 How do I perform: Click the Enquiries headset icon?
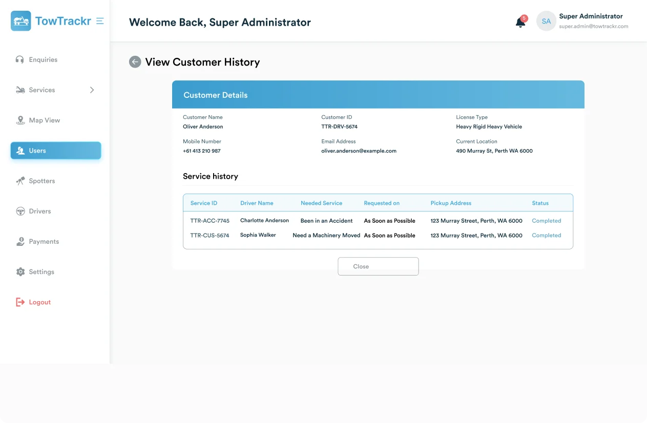pos(20,59)
